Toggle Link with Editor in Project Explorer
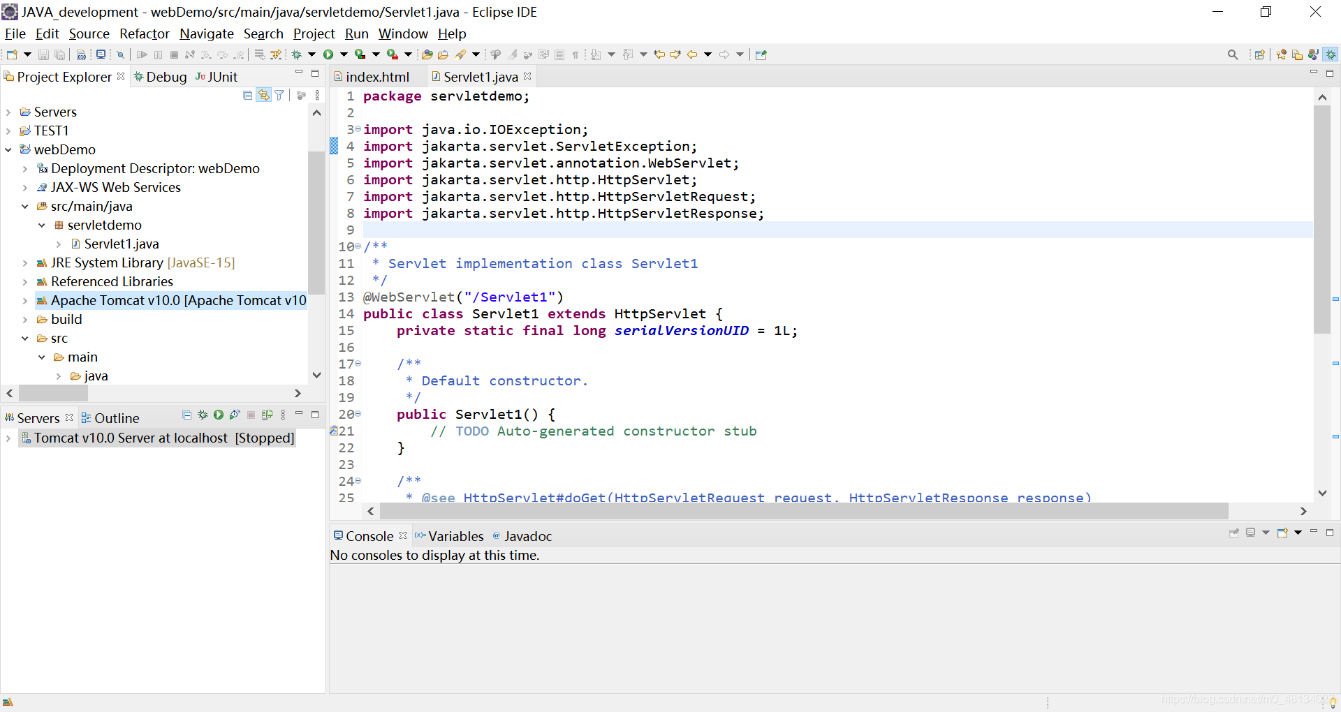 pos(263,95)
